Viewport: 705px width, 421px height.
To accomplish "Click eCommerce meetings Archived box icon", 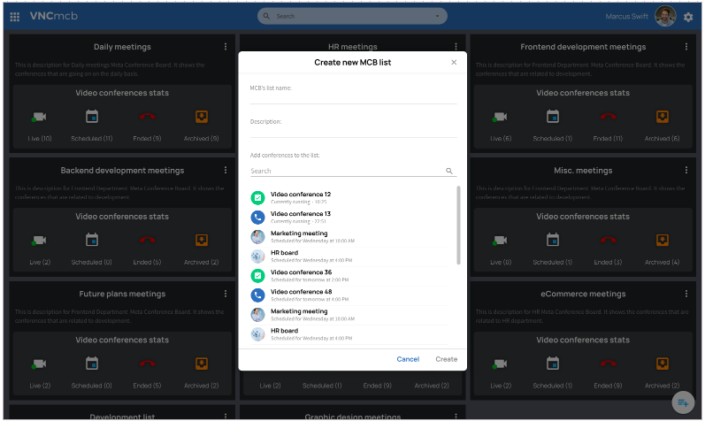I will [663, 364].
